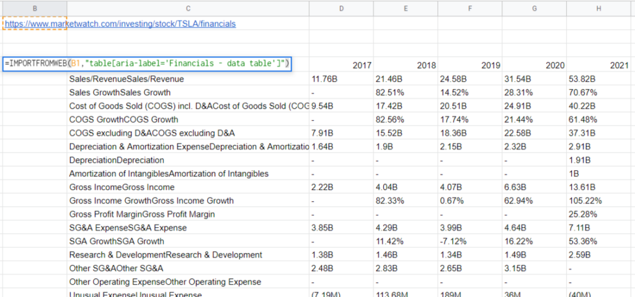Screen dimensions: 635x297
Task: Select column D header
Action: pyautogui.click(x=341, y=7)
